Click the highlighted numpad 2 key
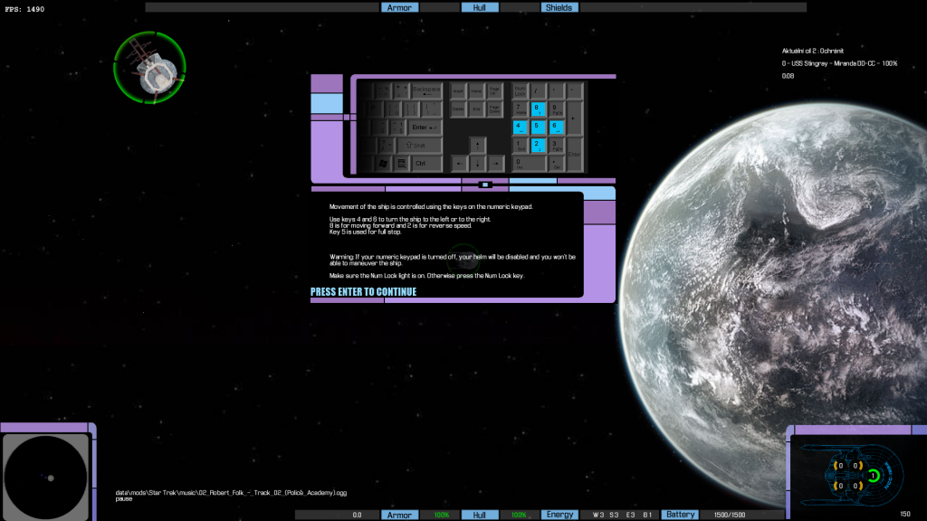 [538, 146]
